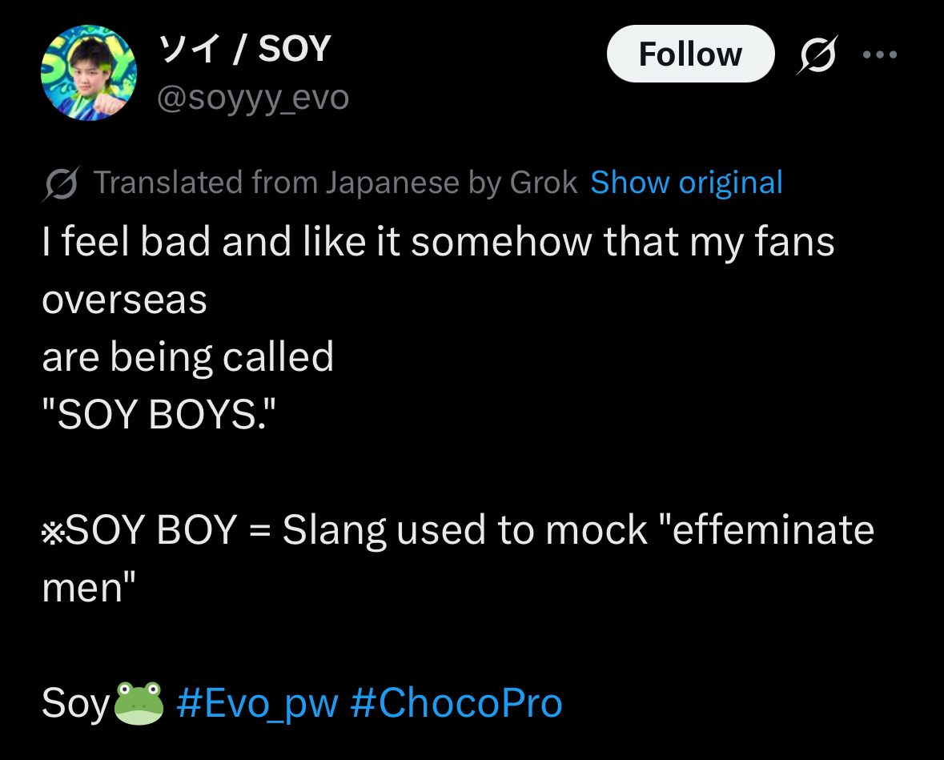
Task: Open the SOY profile avatar picture
Action: point(89,73)
